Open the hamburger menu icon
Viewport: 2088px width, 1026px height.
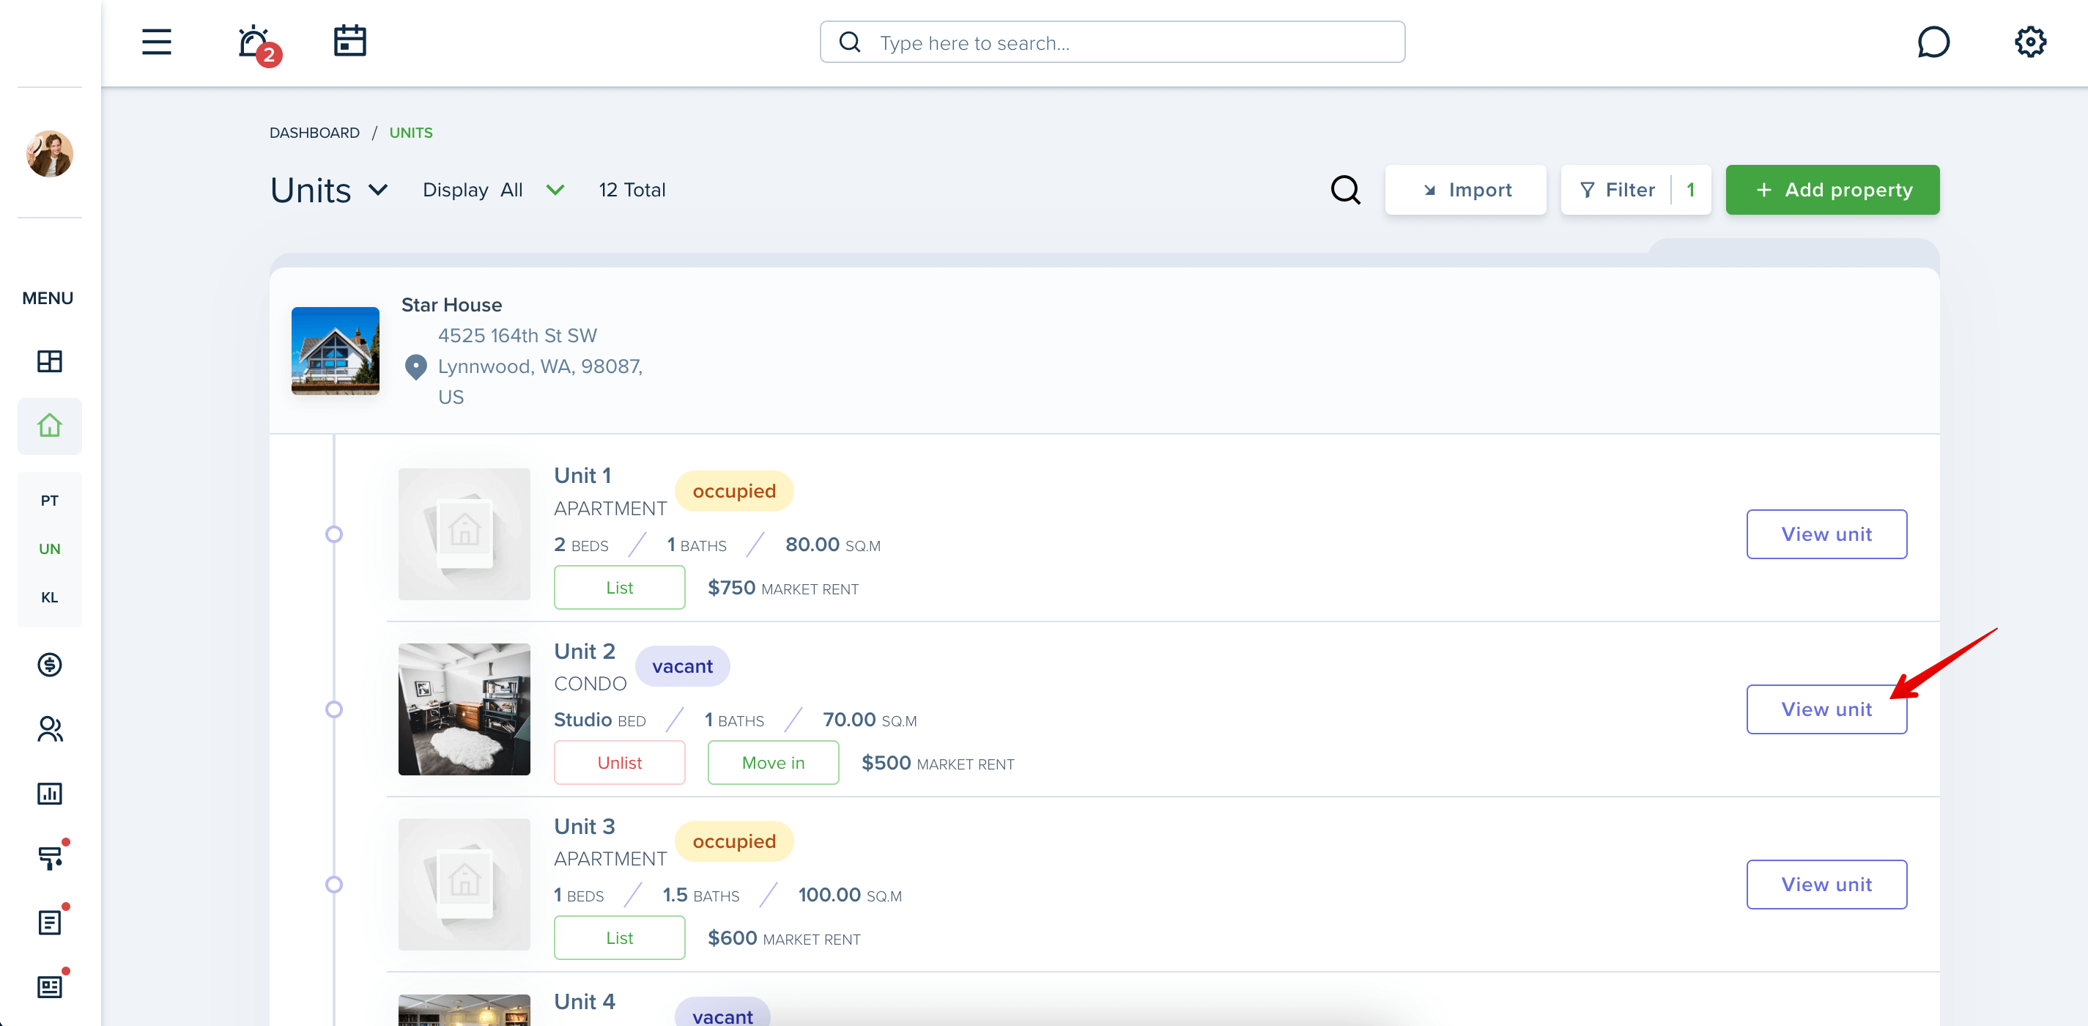point(157,41)
